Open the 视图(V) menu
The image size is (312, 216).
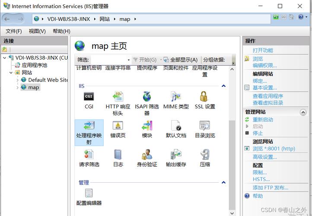[x=37, y=31]
